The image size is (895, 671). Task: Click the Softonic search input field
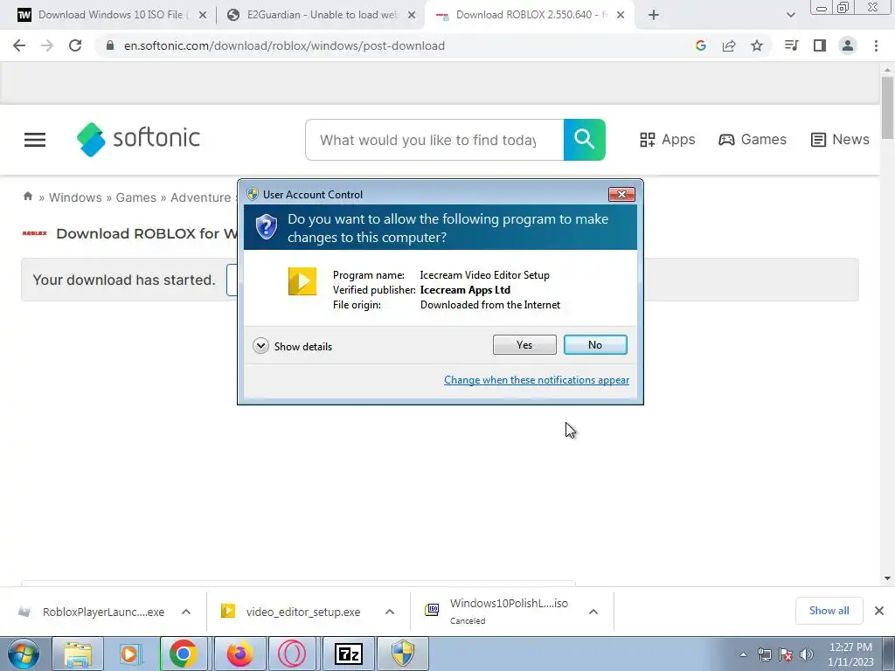point(434,140)
